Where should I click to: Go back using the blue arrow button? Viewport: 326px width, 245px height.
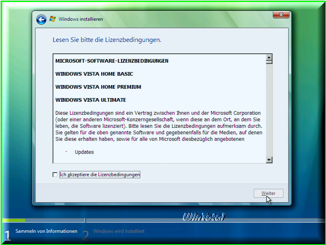pos(41,20)
